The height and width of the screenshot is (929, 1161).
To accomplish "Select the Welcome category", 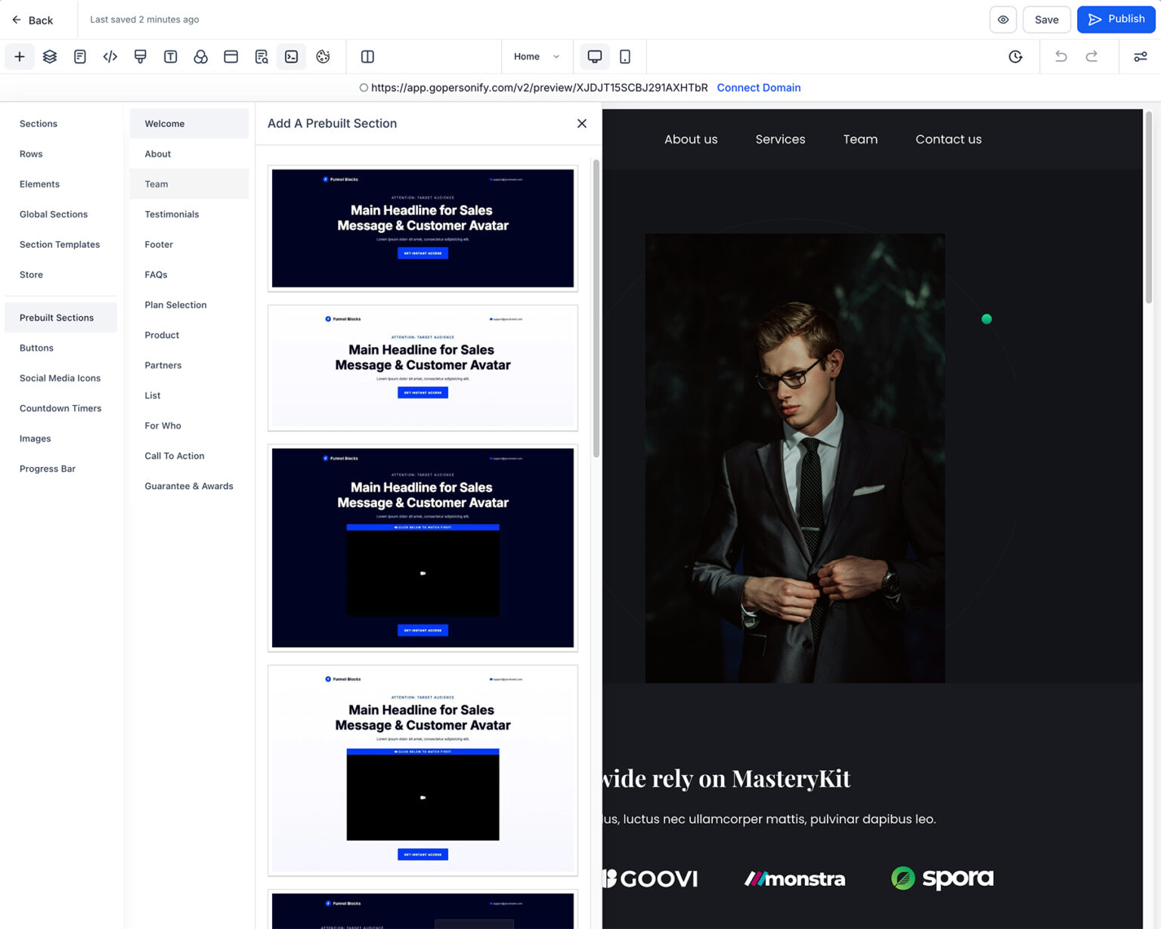I will [x=189, y=123].
